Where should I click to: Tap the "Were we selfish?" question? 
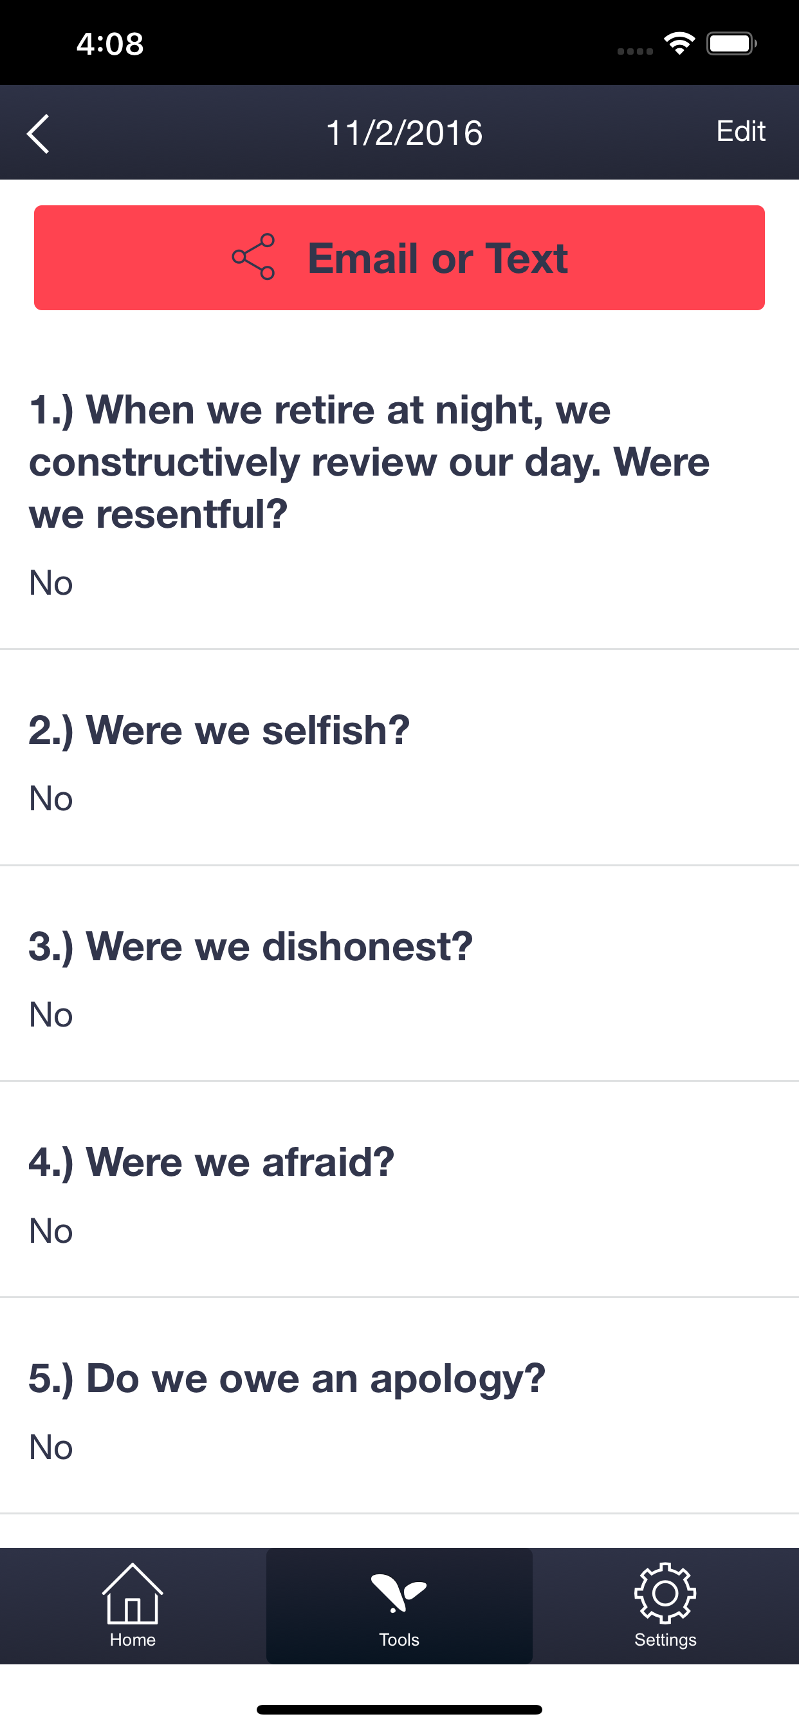tap(219, 730)
